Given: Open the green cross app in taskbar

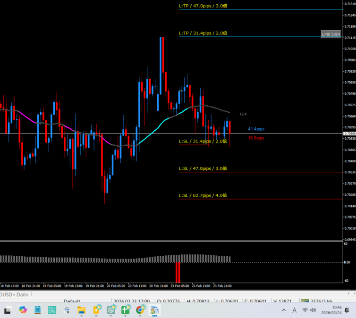Looking at the screenshot, I should [126, 310].
